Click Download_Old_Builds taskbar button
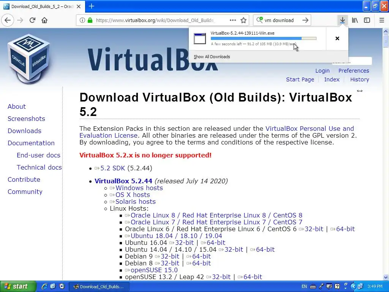The width and height of the screenshot is (389, 292). 99,287
